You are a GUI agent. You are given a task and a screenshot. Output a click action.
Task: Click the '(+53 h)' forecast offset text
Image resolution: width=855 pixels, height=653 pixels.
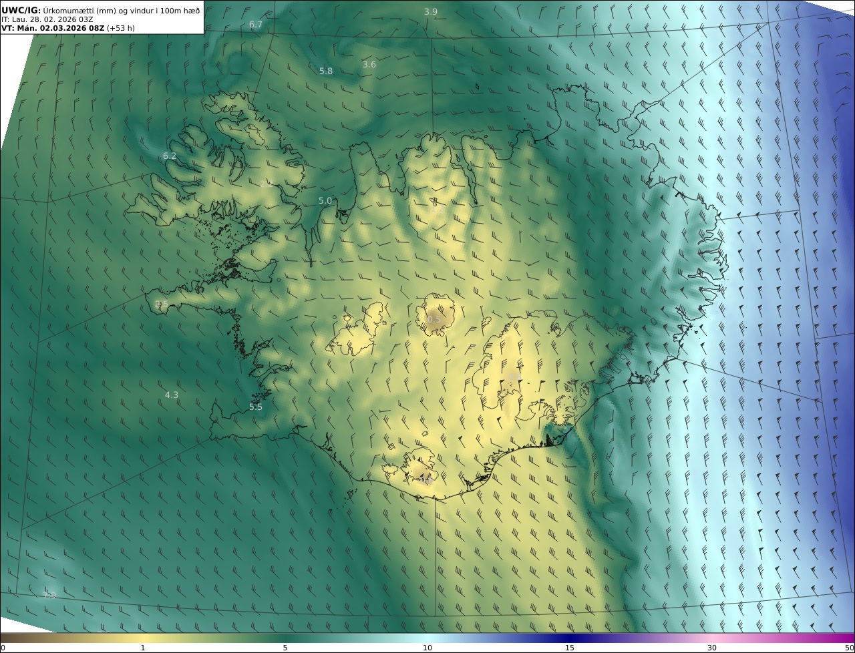121,29
